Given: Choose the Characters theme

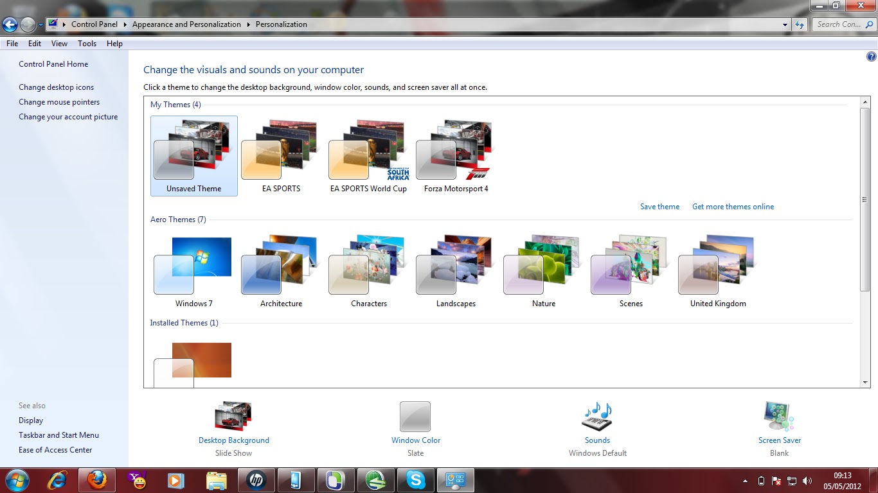Looking at the screenshot, I should tap(368, 271).
